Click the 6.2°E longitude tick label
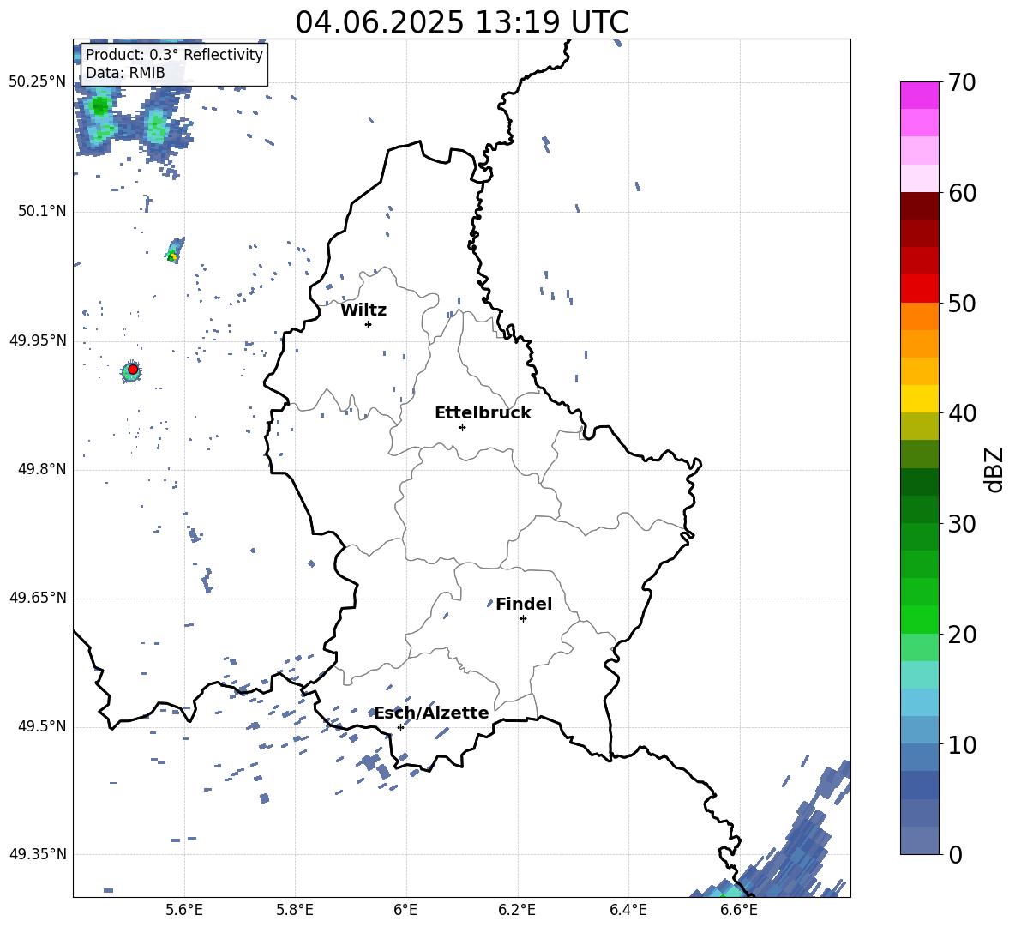This screenshot has height=927, width=1015. pyautogui.click(x=517, y=910)
